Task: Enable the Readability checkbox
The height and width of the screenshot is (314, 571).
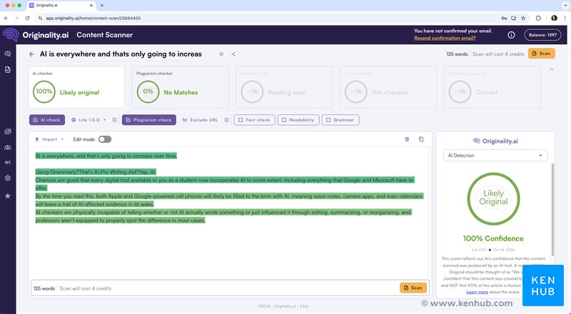Action: click(x=298, y=120)
